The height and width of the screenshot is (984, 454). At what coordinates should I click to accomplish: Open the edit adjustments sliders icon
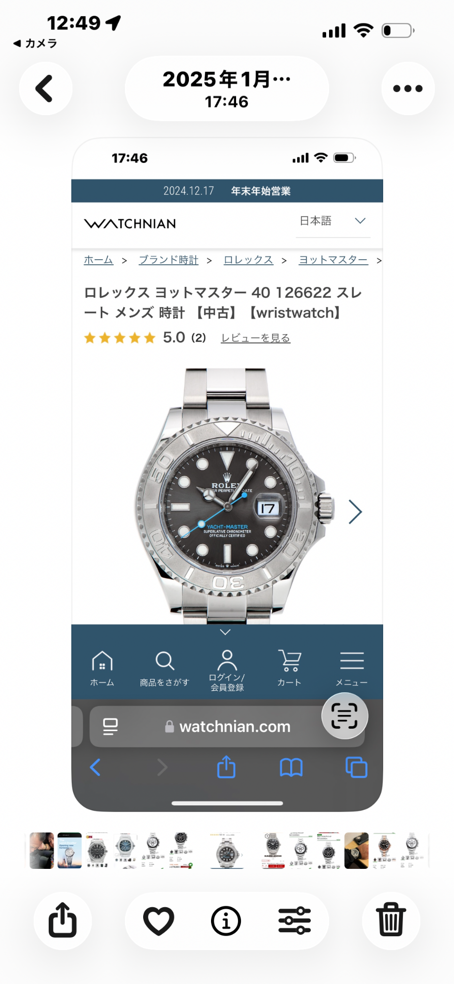click(294, 921)
